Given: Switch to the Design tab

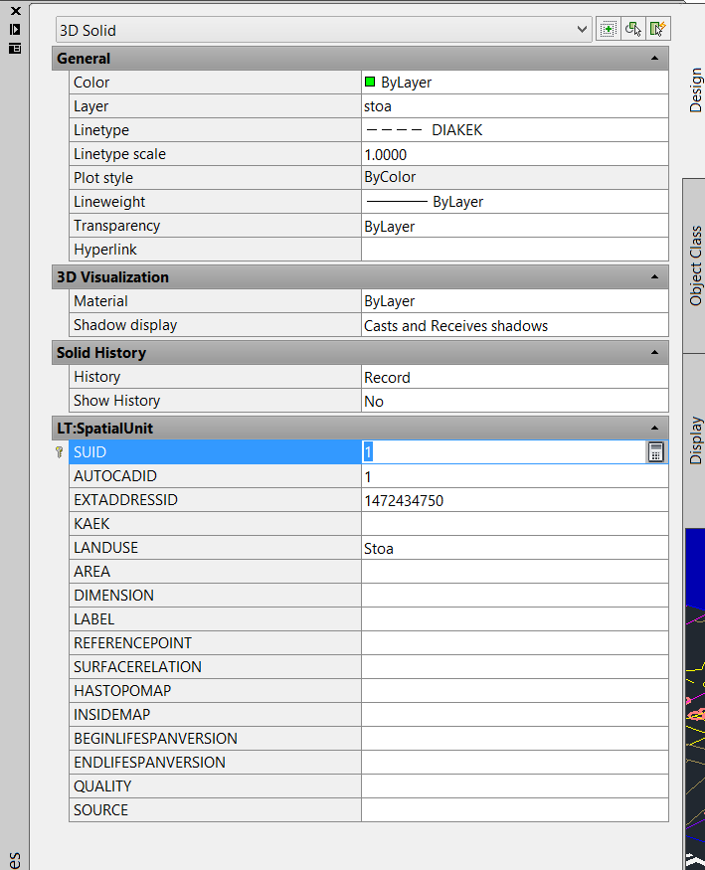Looking at the screenshot, I should click(x=696, y=89).
